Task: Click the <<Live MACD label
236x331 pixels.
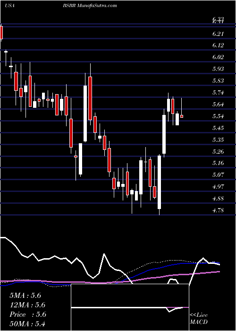Action: (199, 318)
